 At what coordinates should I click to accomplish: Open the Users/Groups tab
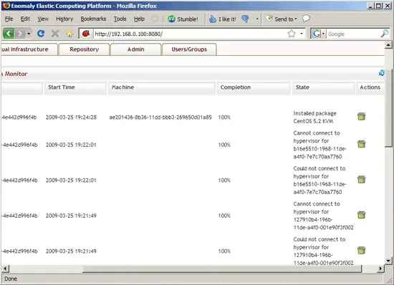pyautogui.click(x=189, y=49)
